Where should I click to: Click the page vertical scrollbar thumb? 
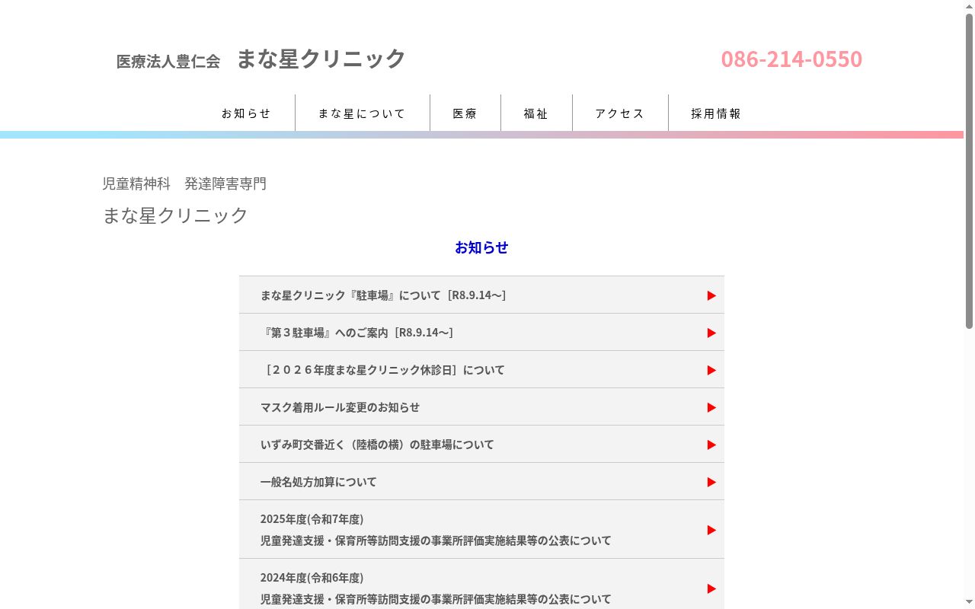tap(969, 171)
